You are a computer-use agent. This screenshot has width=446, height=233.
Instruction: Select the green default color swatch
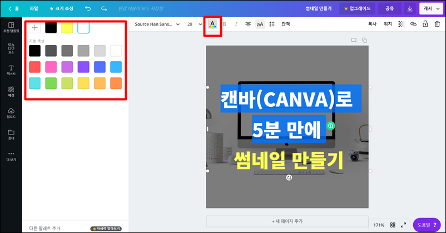[51, 83]
